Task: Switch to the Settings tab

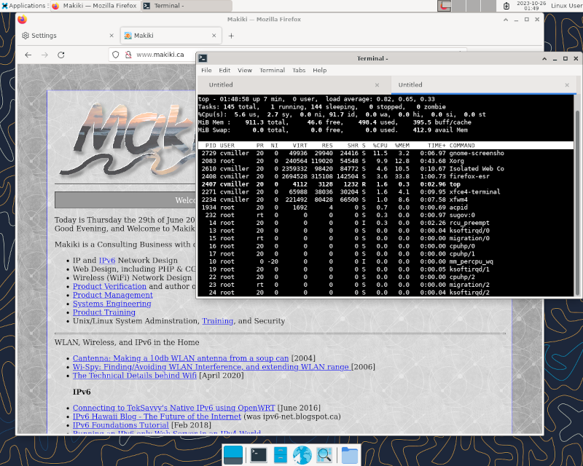Action: [x=68, y=36]
